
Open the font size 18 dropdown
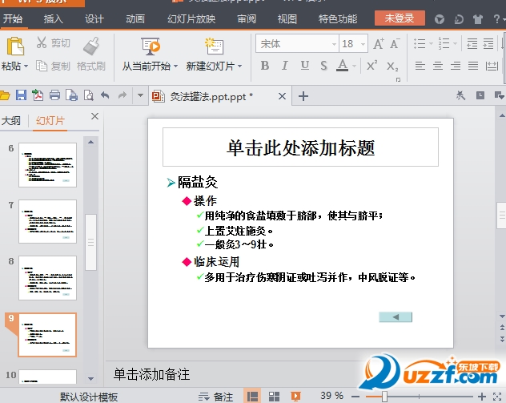pyautogui.click(x=363, y=44)
